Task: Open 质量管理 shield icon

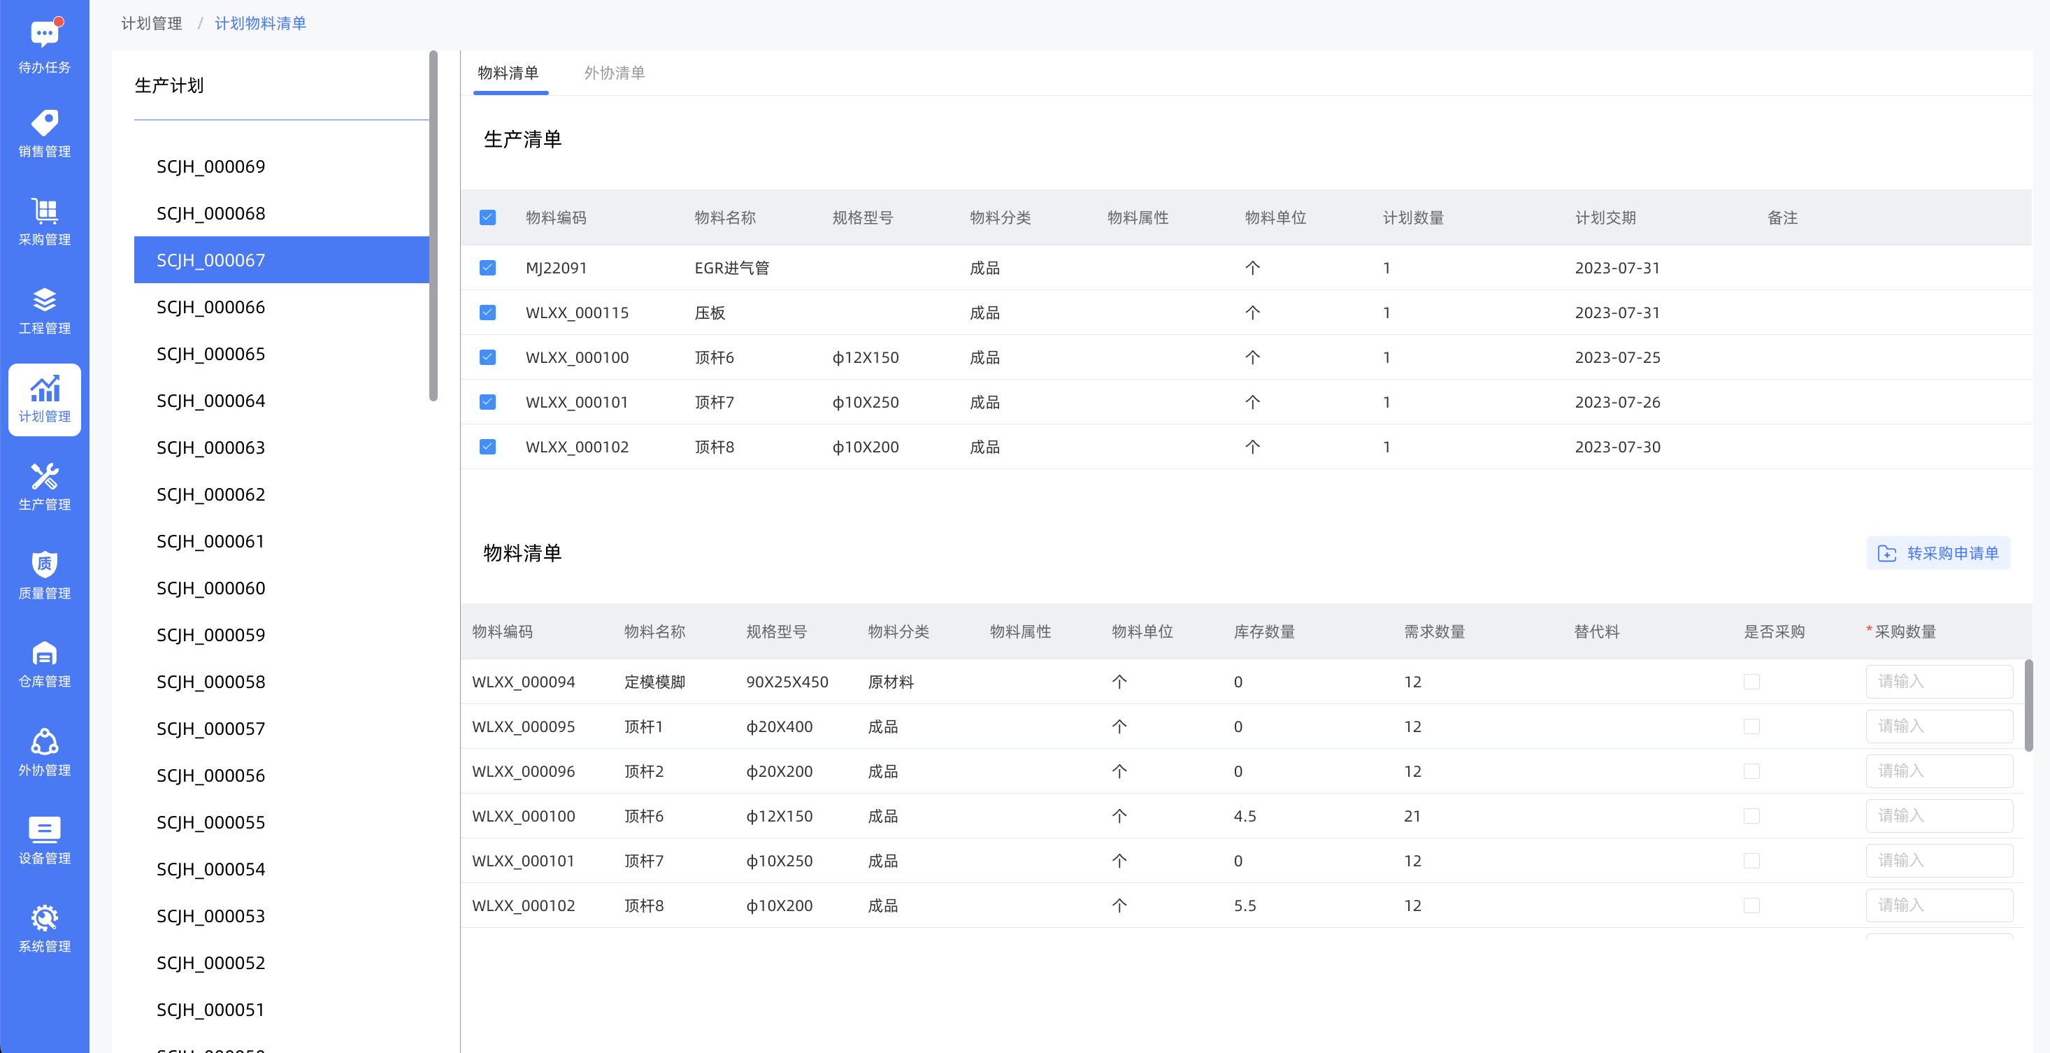Action: (45, 564)
